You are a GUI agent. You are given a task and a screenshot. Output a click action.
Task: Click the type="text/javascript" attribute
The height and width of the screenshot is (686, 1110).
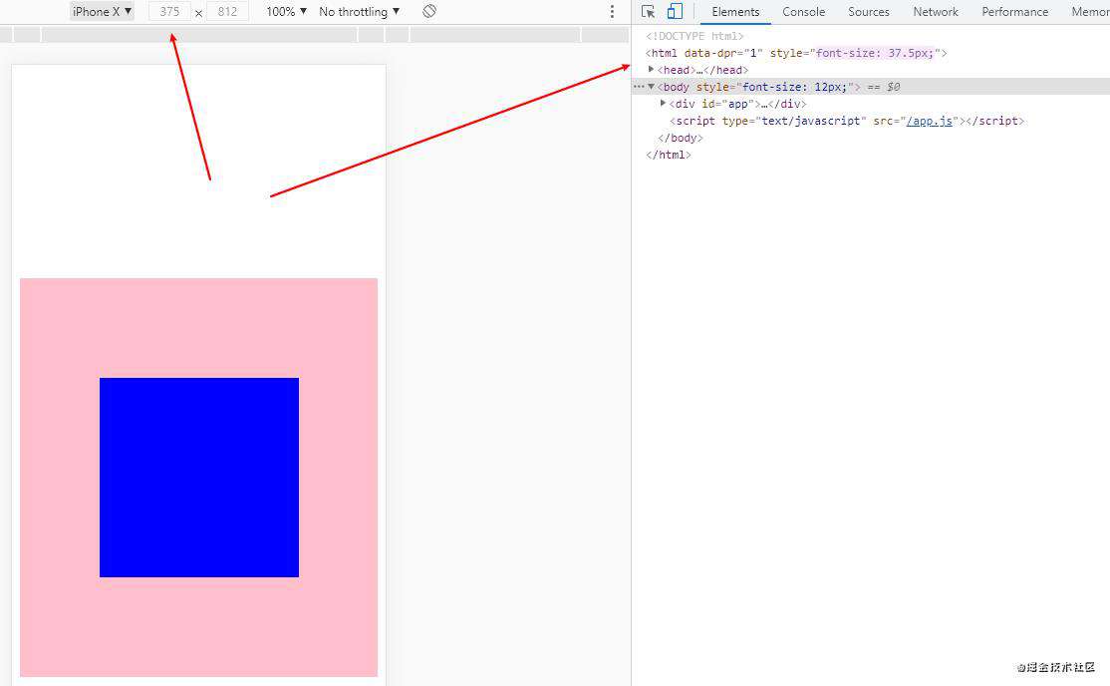793,122
